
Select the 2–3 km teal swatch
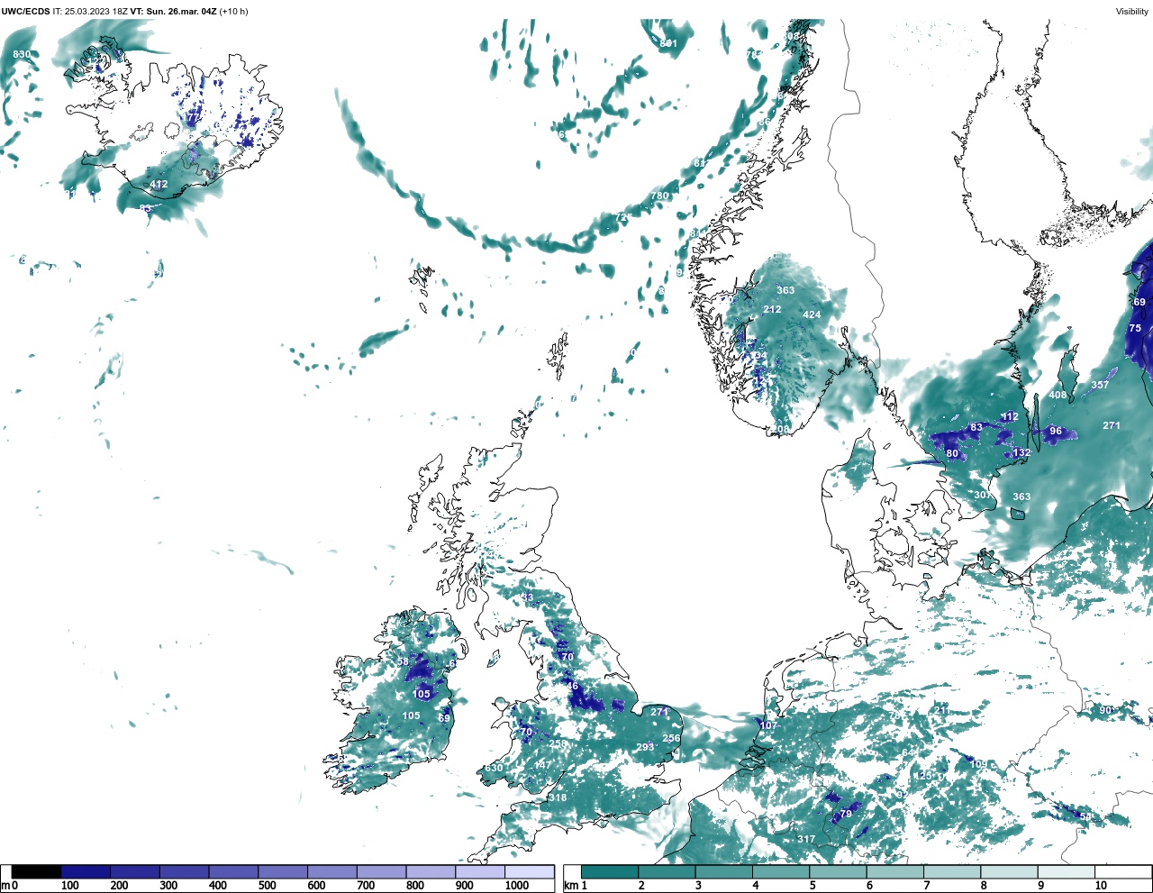pos(667,871)
